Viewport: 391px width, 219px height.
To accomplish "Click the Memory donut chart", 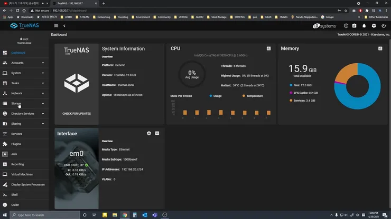I will [357, 86].
